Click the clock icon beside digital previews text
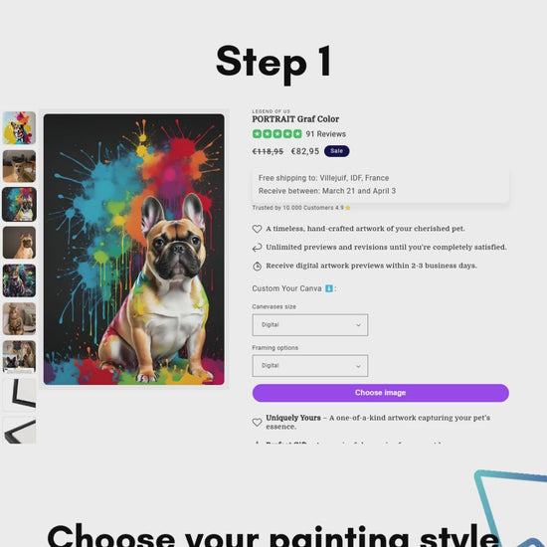 click(257, 267)
